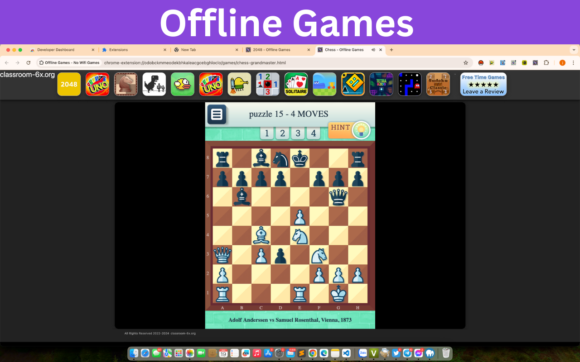Select the white rook on e1
580x362 pixels.
click(300, 294)
